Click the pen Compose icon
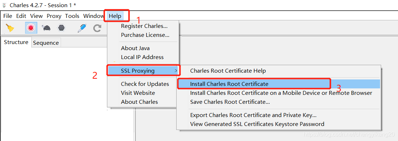This screenshot has height=141, width=398. click(82, 28)
